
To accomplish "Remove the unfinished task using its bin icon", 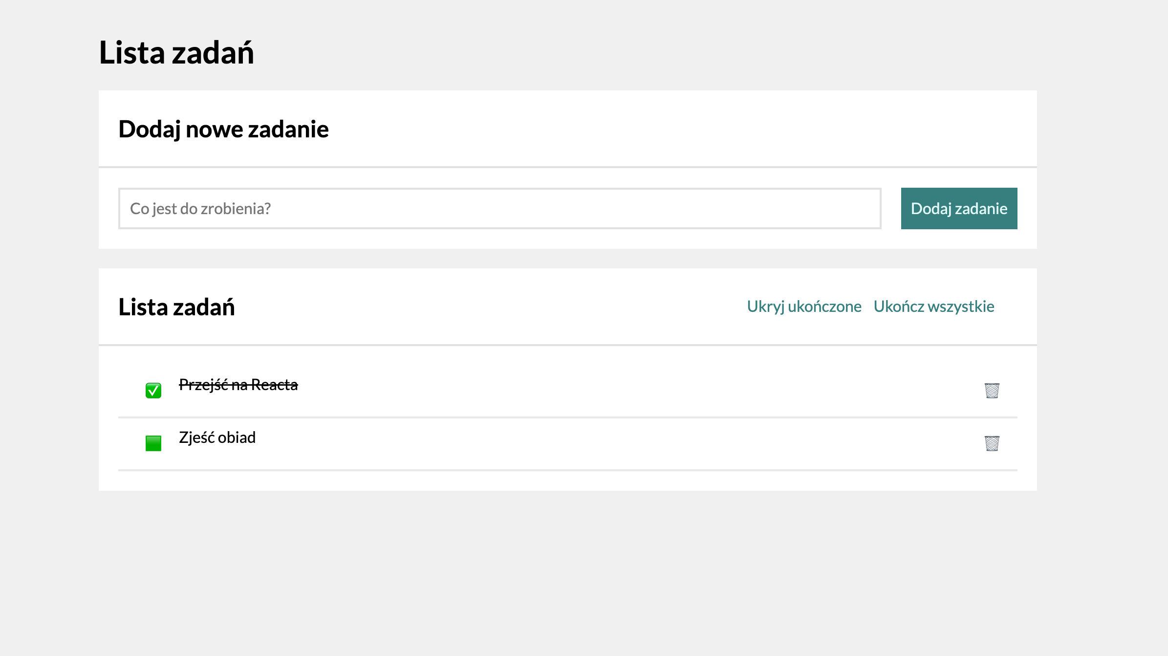I will (992, 443).
